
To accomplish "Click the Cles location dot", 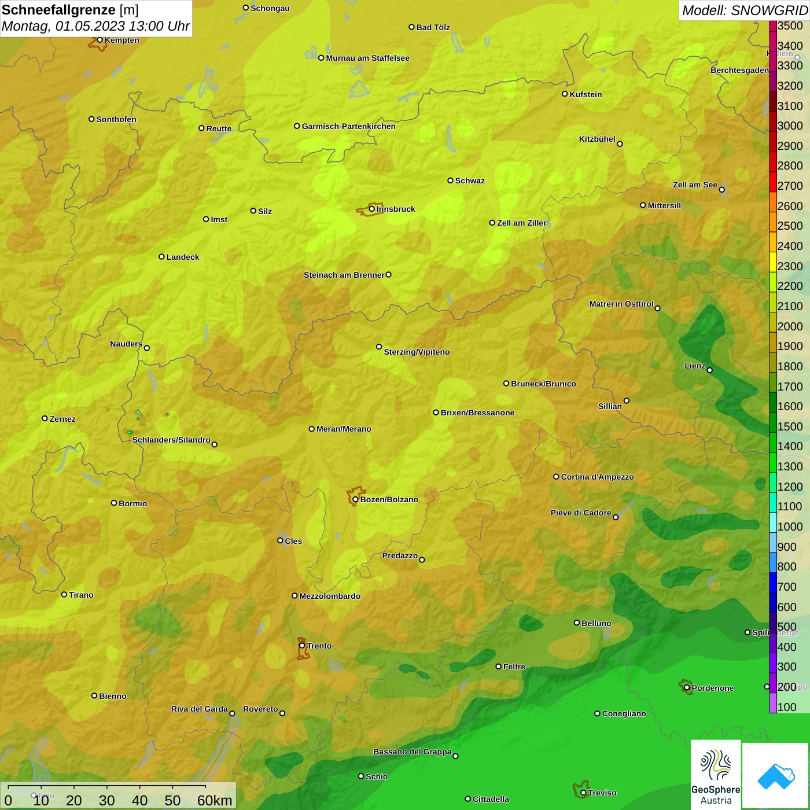I will [280, 540].
